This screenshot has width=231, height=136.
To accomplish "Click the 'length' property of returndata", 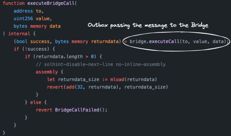I will click(75, 57).
